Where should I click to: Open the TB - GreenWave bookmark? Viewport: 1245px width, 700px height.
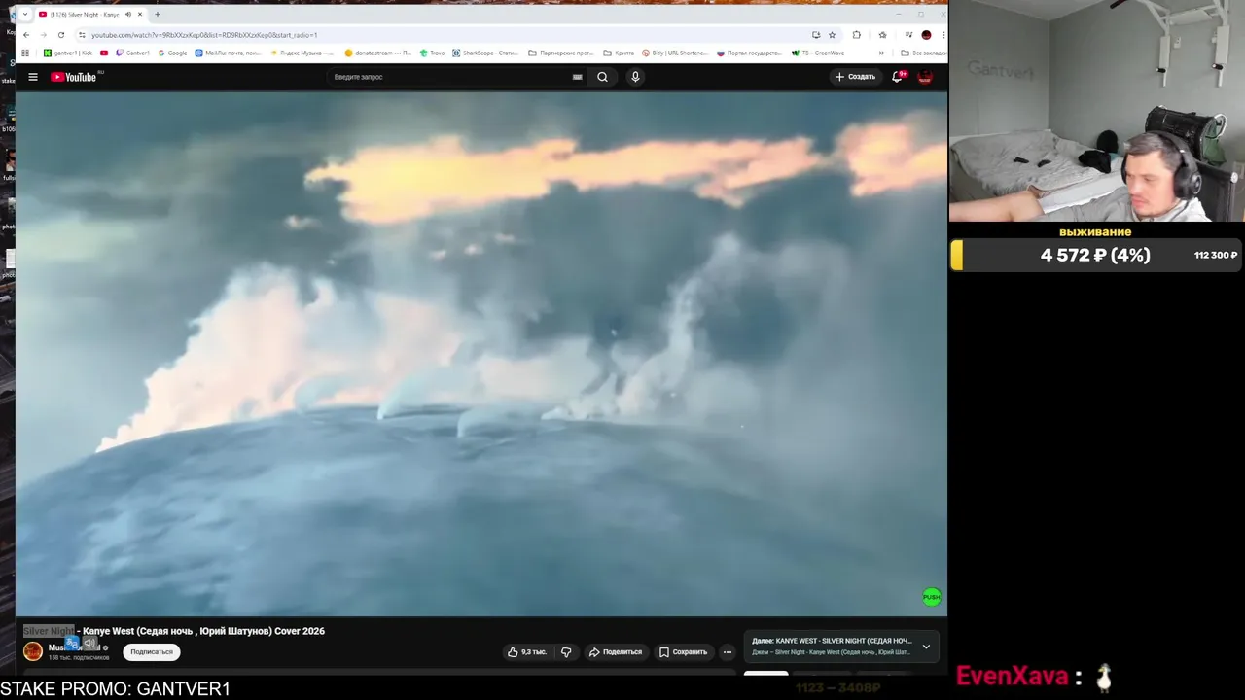point(818,53)
